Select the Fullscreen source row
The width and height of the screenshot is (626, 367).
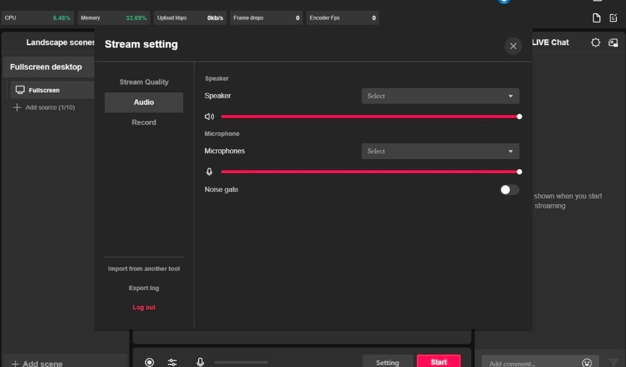tap(53, 90)
